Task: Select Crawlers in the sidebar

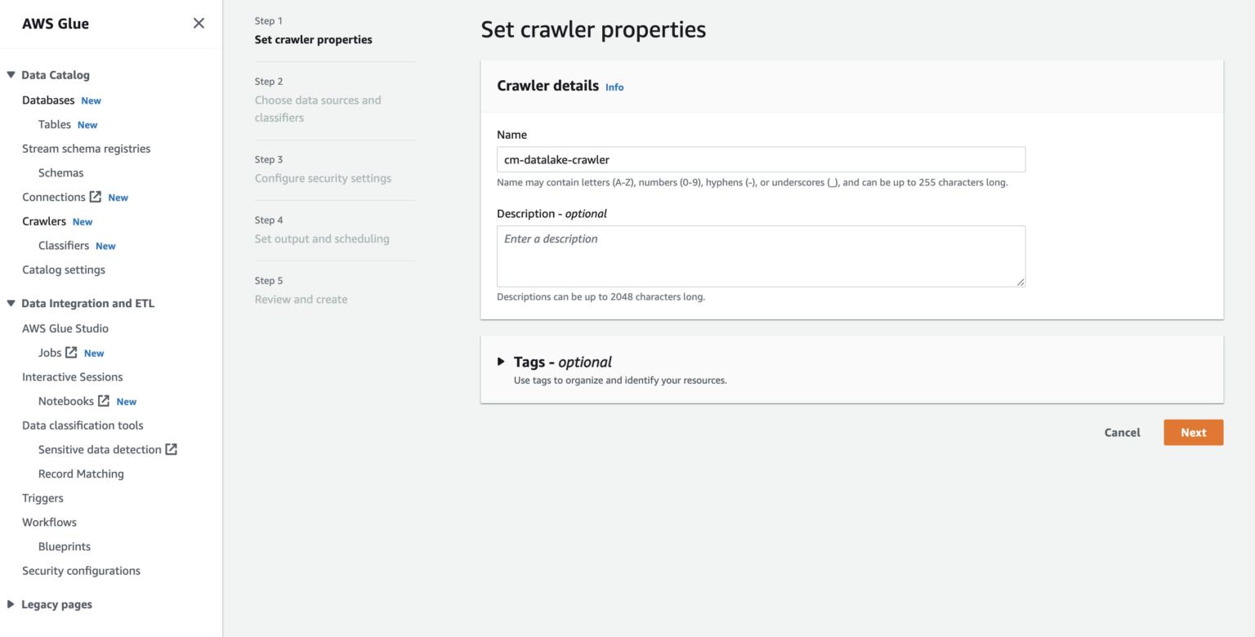Action: [x=44, y=220]
